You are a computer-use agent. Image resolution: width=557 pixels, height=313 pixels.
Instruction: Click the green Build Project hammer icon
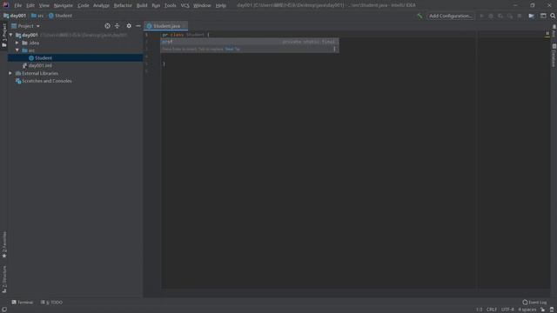pyautogui.click(x=419, y=16)
